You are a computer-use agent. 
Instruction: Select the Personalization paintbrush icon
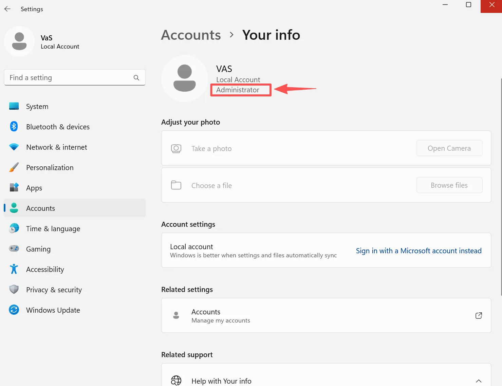14,167
